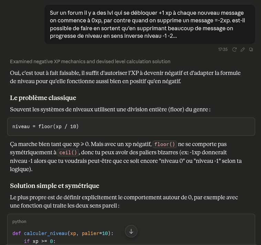Click the 'if xp >= 0:' code line
Viewport: 261px width, 245px height.
[40, 241]
